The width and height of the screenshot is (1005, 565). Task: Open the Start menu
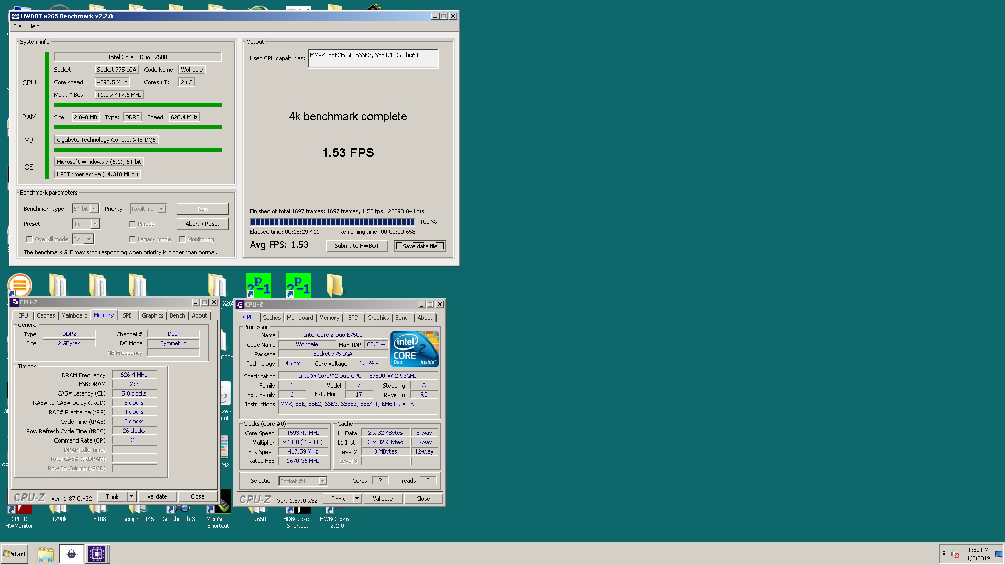pyautogui.click(x=15, y=554)
